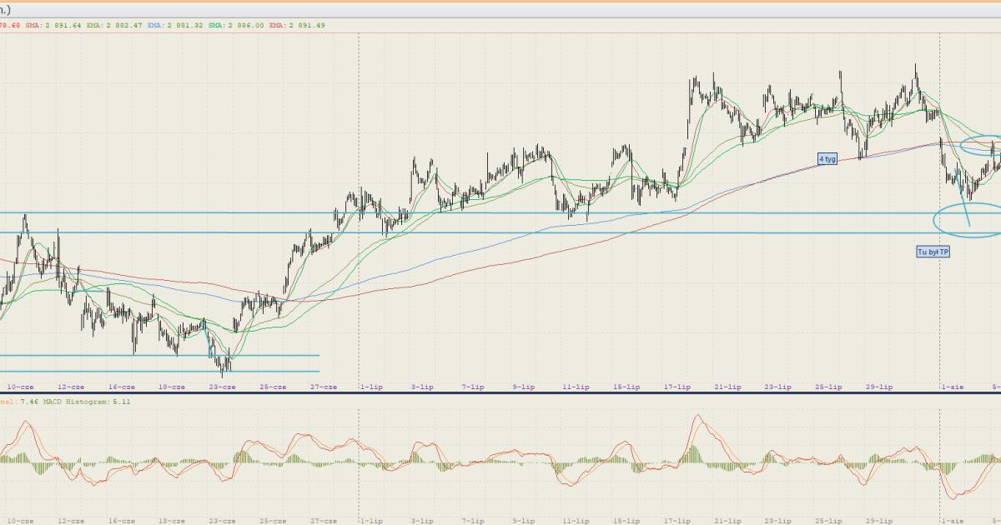Viewport: 1001px width, 525px height.
Task: Pick the green SMA 2 886.00 legend label
Action: [x=235, y=25]
